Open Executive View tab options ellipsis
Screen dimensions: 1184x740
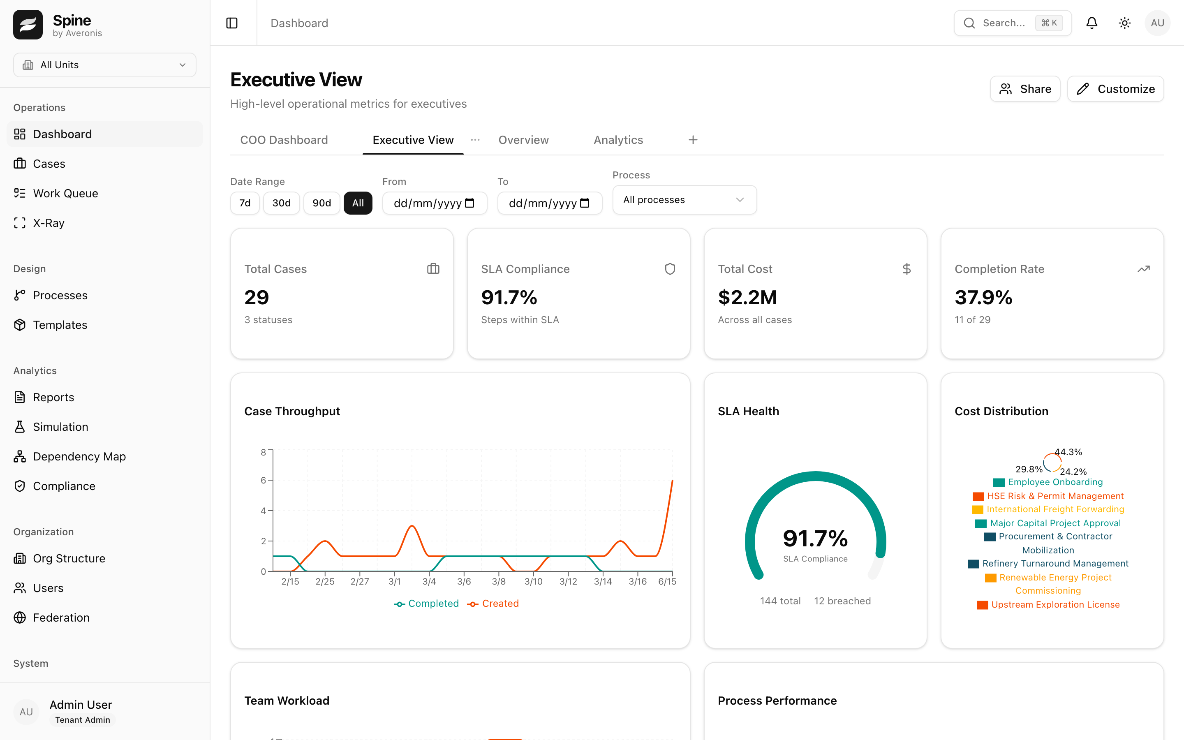click(x=475, y=140)
